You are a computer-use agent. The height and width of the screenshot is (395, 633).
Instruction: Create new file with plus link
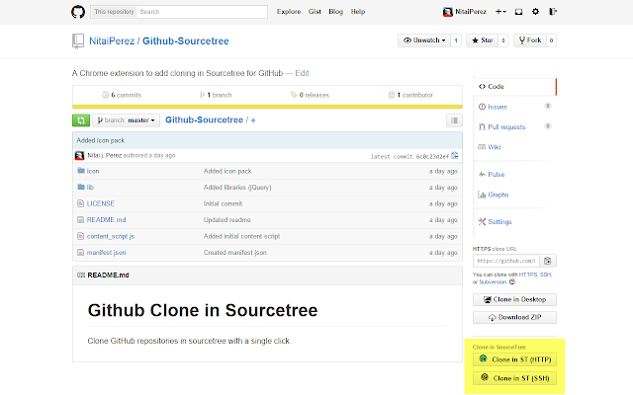[253, 120]
